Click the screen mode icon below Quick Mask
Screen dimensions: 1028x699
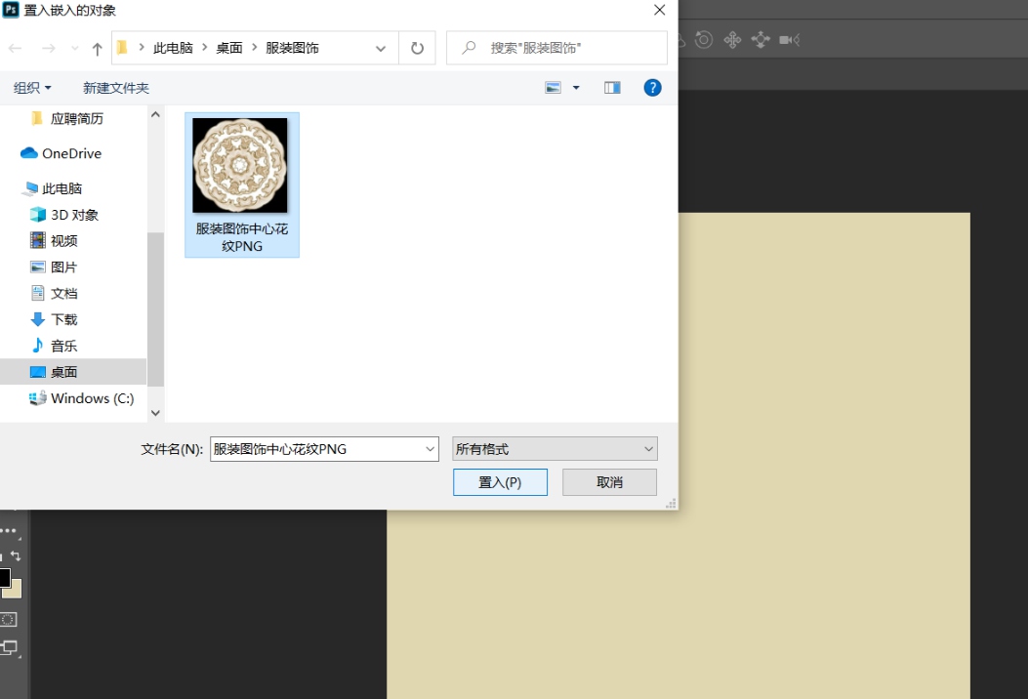(9, 647)
